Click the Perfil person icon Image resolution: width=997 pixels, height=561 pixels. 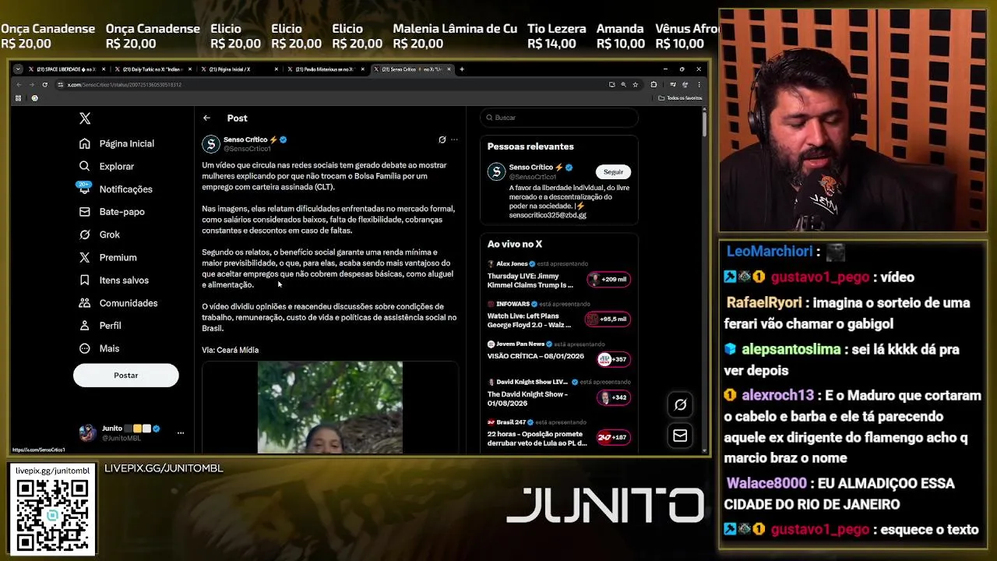click(x=85, y=326)
